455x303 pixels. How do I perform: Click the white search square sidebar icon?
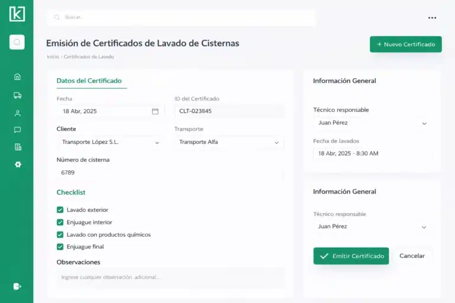pos(17,42)
